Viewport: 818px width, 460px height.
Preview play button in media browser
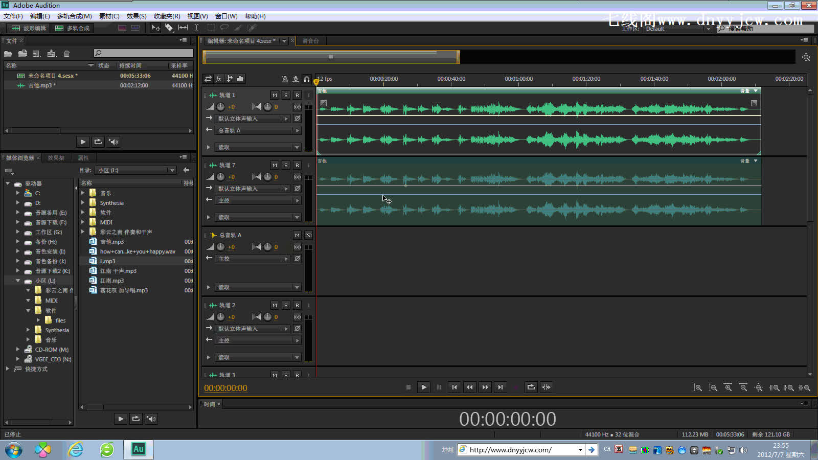120,419
